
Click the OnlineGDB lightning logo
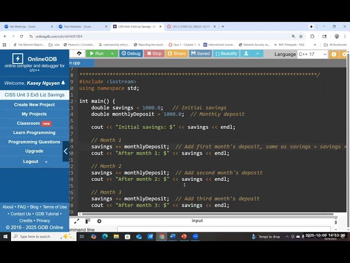tap(17, 59)
